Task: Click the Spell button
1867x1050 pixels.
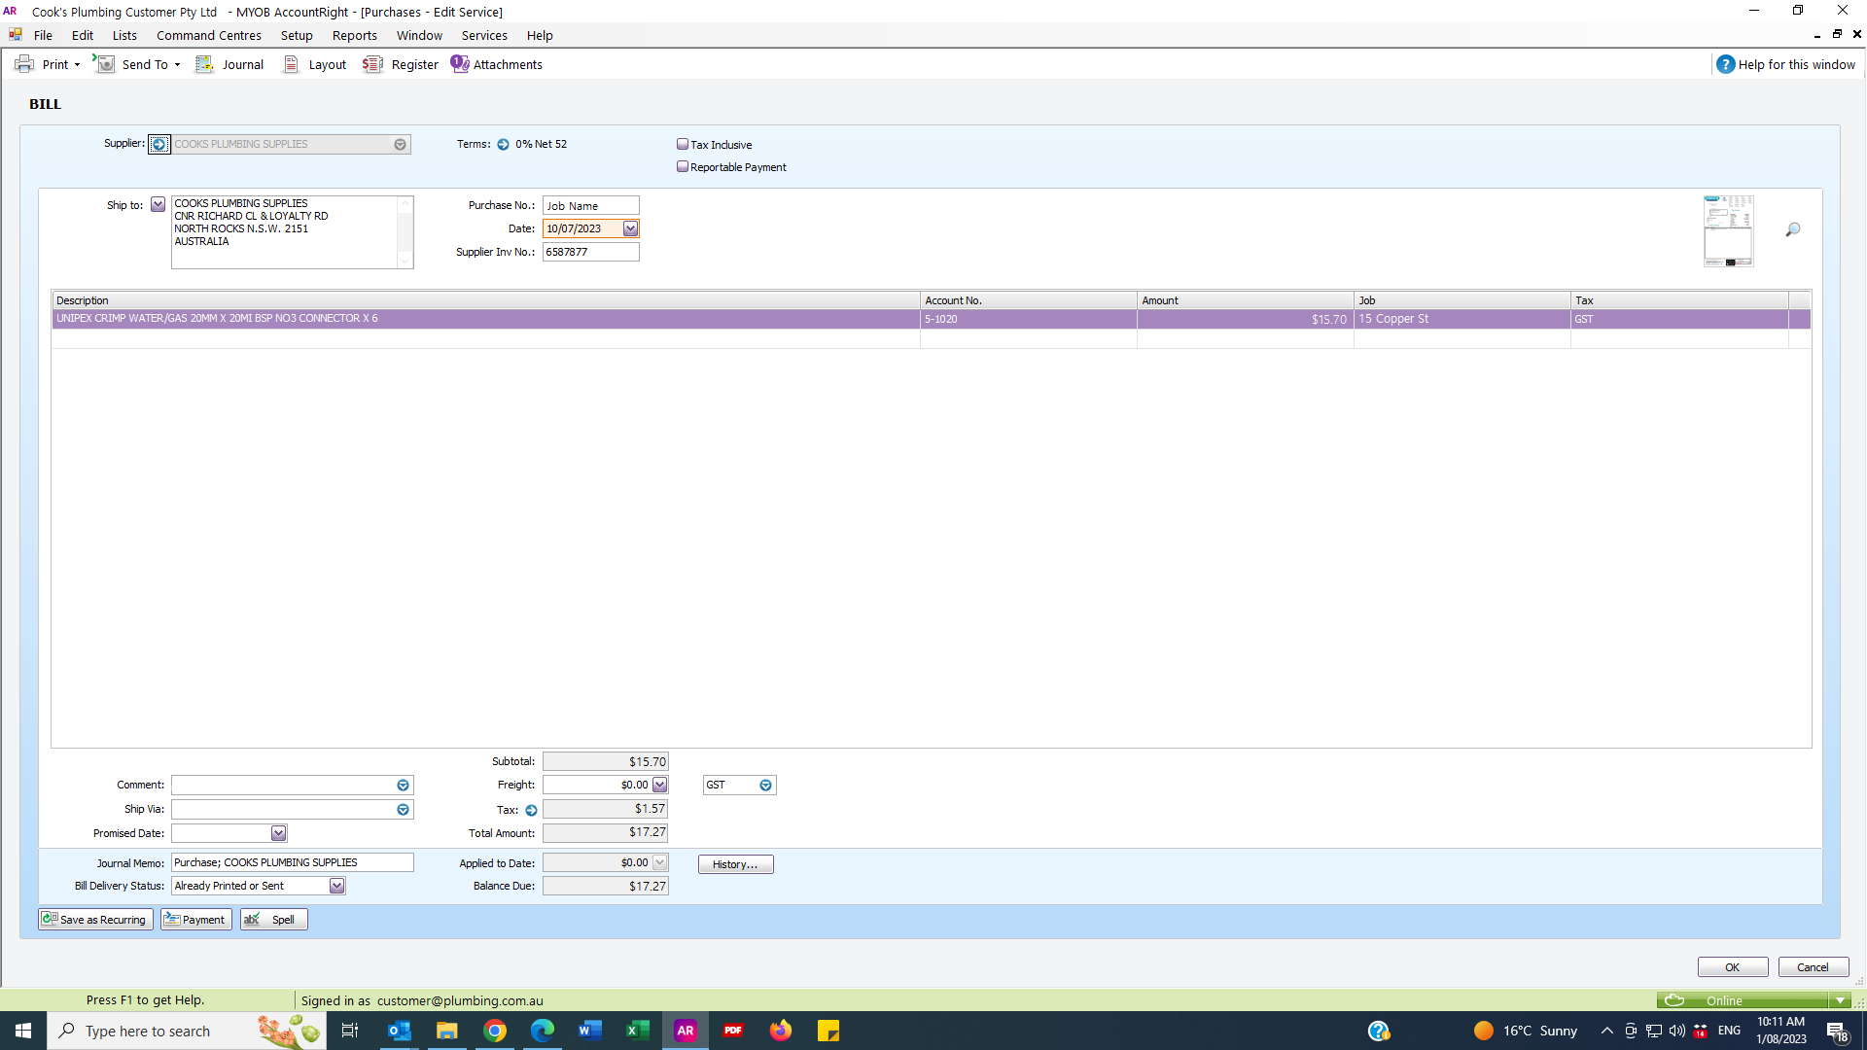Action: click(x=274, y=920)
